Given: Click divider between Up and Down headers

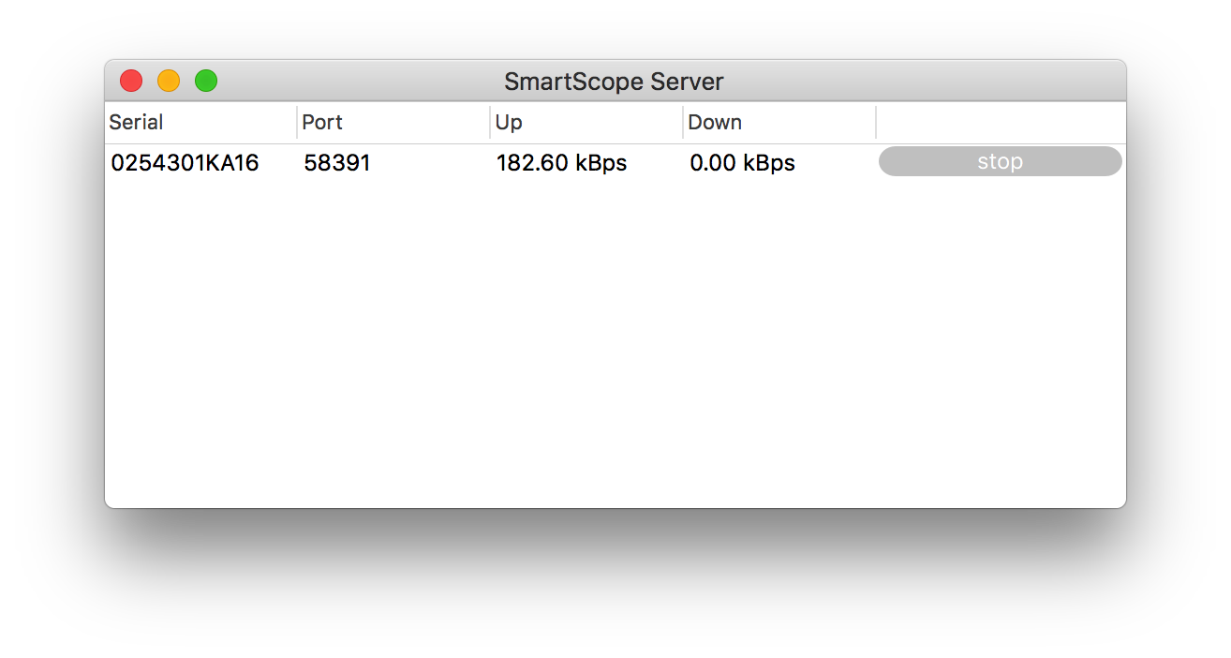Looking at the screenshot, I should point(683,123).
